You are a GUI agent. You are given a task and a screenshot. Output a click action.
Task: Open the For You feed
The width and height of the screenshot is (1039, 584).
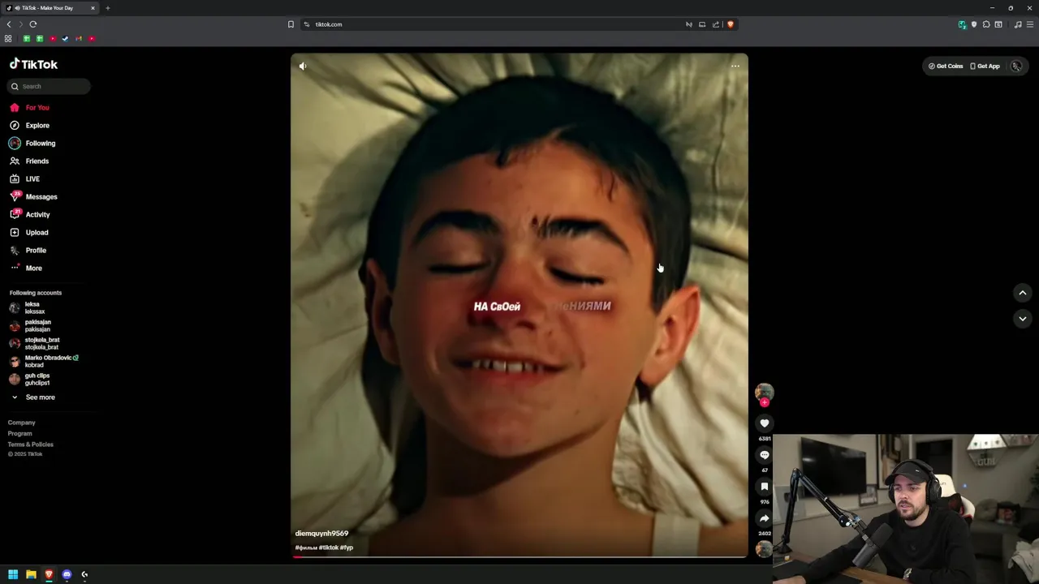29,107
